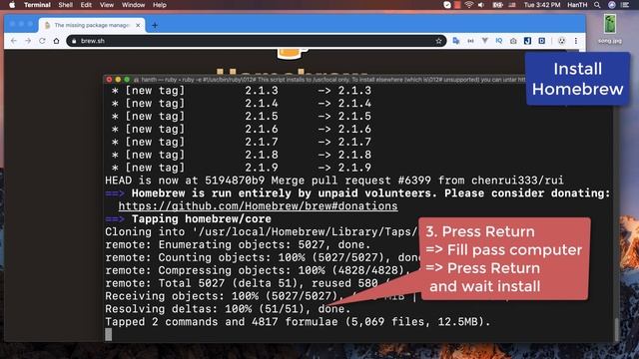The width and height of the screenshot is (639, 359).
Task: Go to the browser home page
Action: (x=56, y=41)
